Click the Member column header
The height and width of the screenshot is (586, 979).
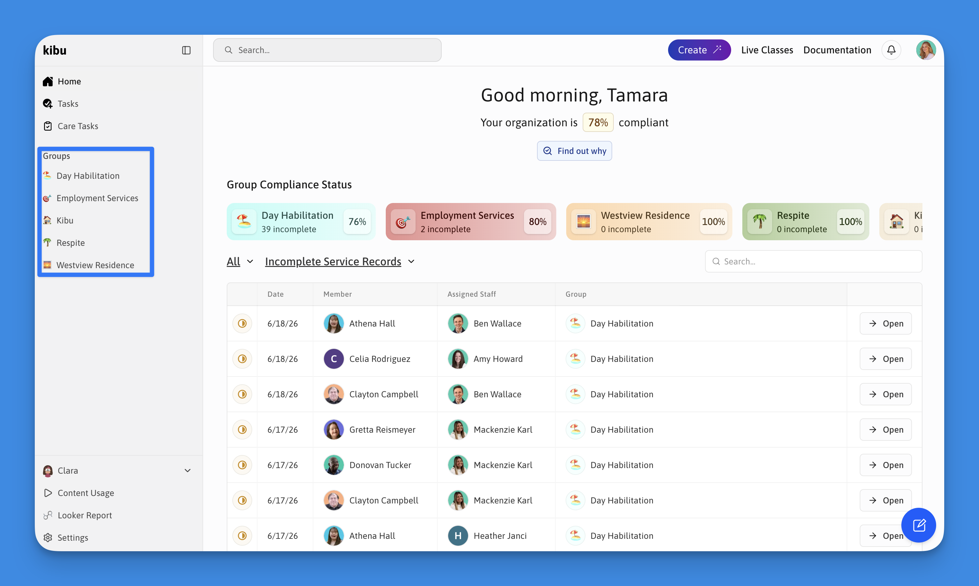[x=337, y=294]
